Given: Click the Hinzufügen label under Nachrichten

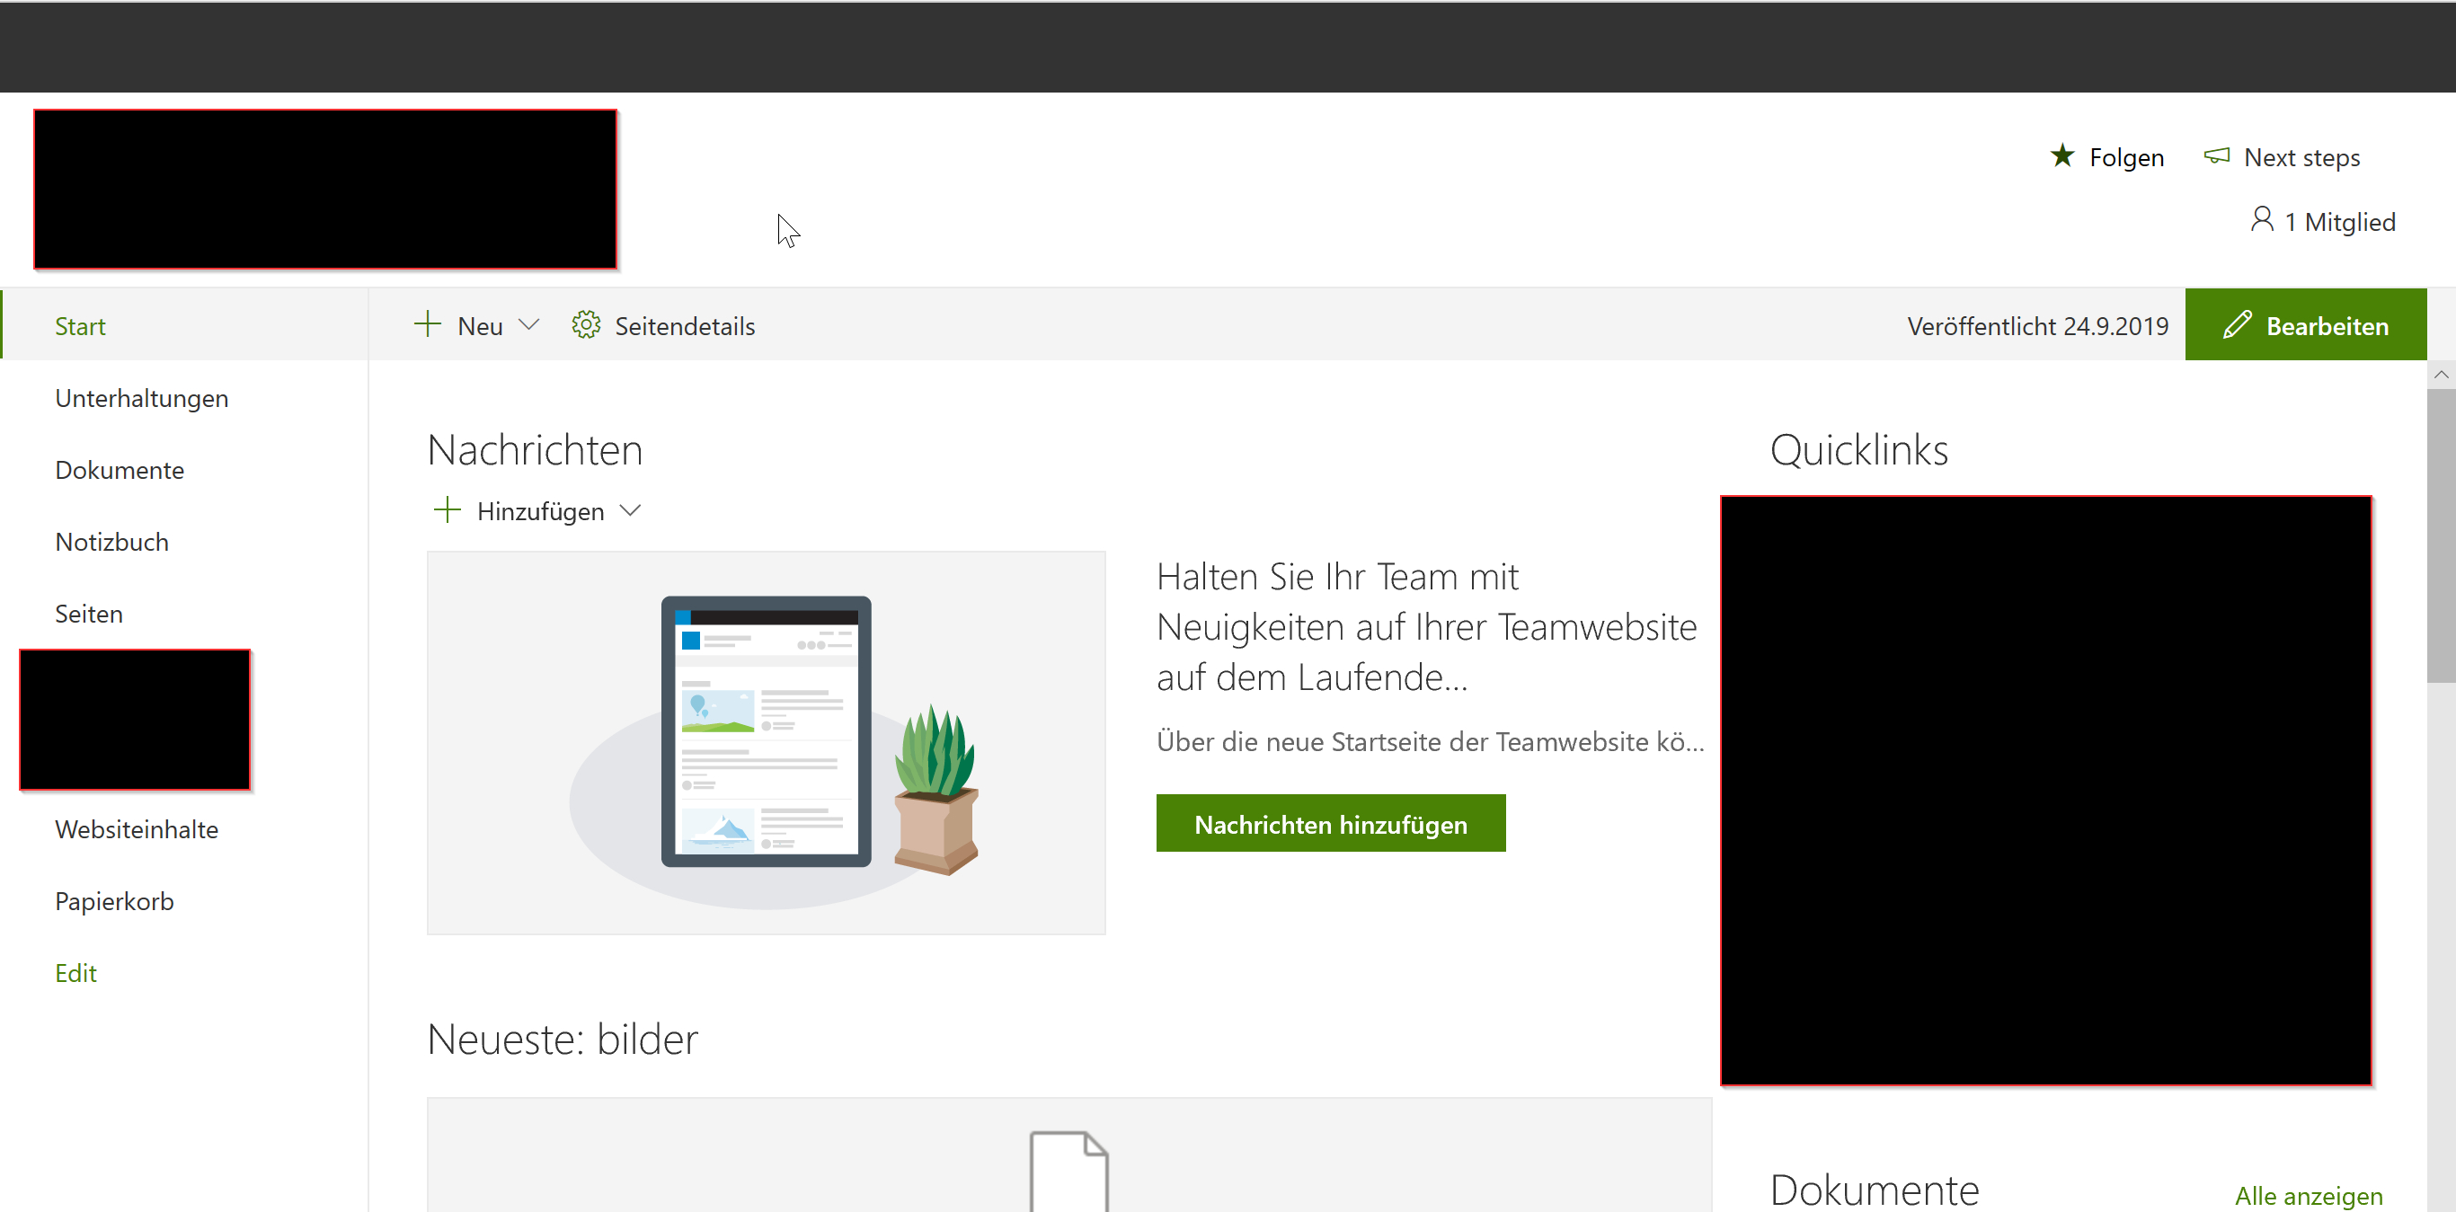Looking at the screenshot, I should coord(541,512).
